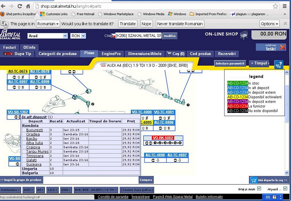Click red La furnizor legend swatch
Image resolution: width=291 pixels, height=201 pixels.
238,106
